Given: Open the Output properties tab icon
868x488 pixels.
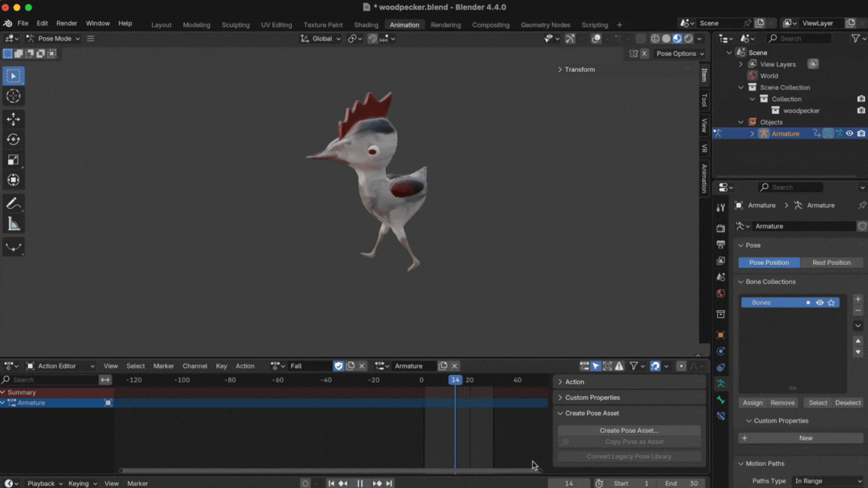Looking at the screenshot, I should click(720, 244).
